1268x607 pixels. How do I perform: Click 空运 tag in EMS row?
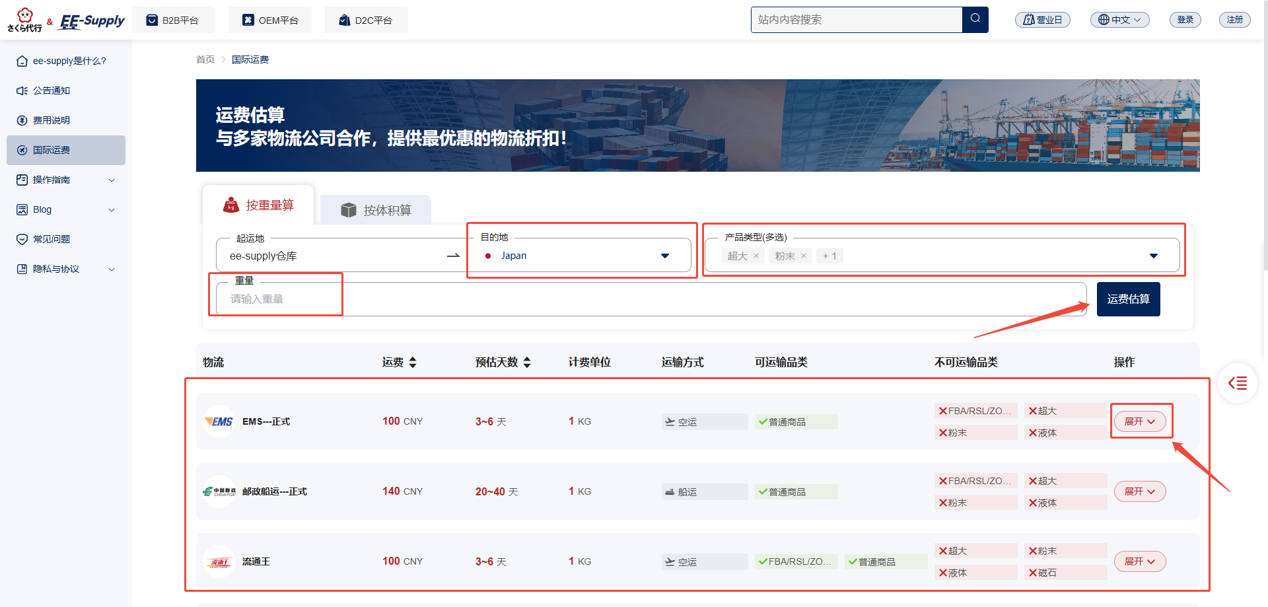[705, 422]
